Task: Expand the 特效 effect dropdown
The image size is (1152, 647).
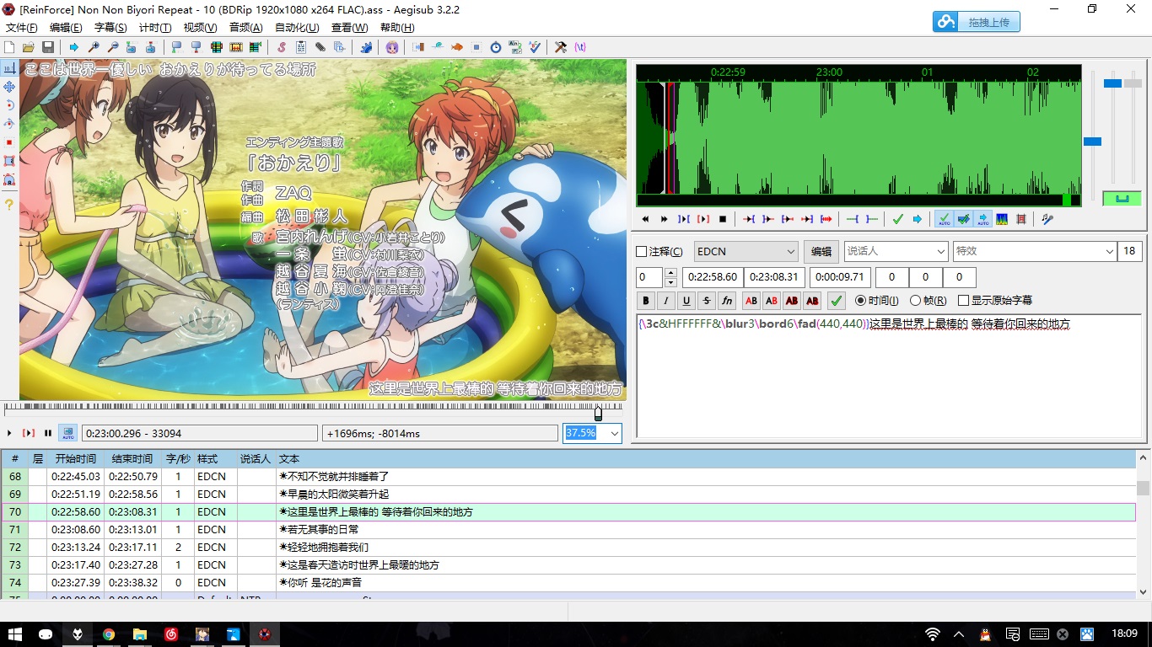Action: [1110, 251]
